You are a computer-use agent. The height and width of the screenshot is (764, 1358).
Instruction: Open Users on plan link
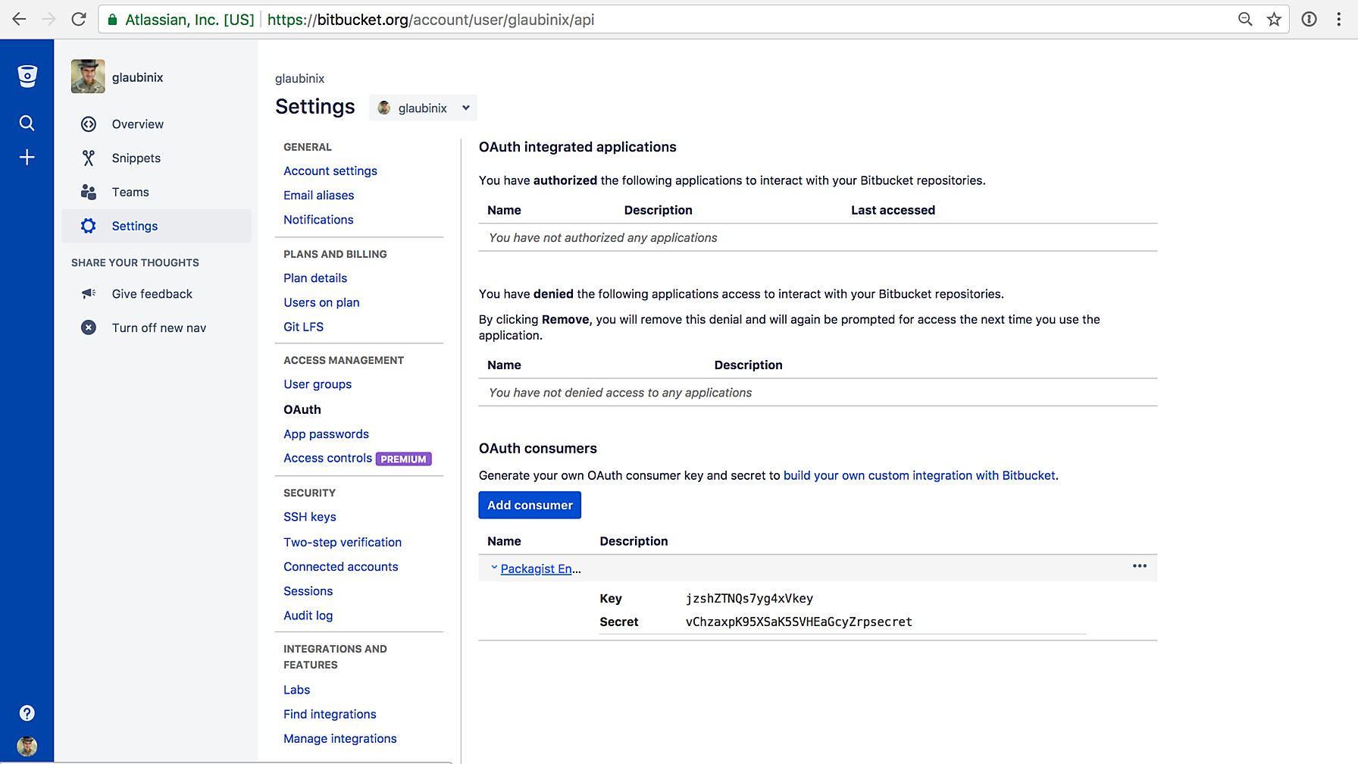pos(321,302)
